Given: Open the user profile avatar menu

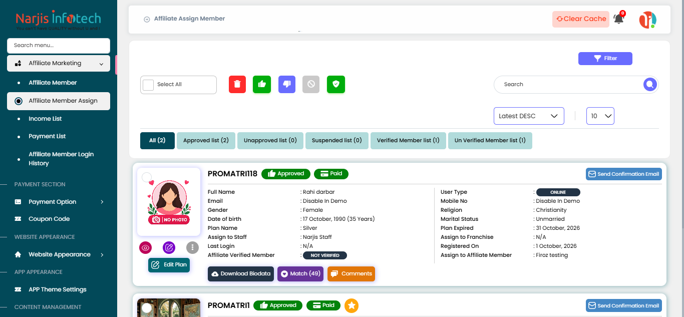Looking at the screenshot, I should tap(647, 20).
